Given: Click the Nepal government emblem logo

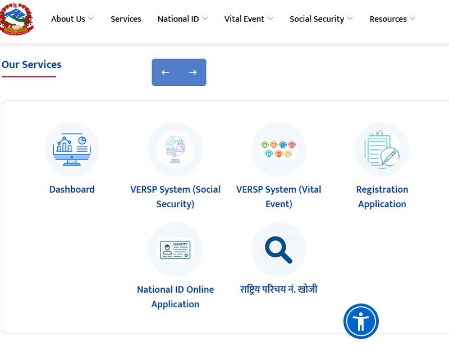Looking at the screenshot, I should coord(17,19).
